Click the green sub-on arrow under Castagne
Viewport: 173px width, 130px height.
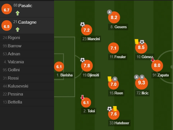point(17,29)
